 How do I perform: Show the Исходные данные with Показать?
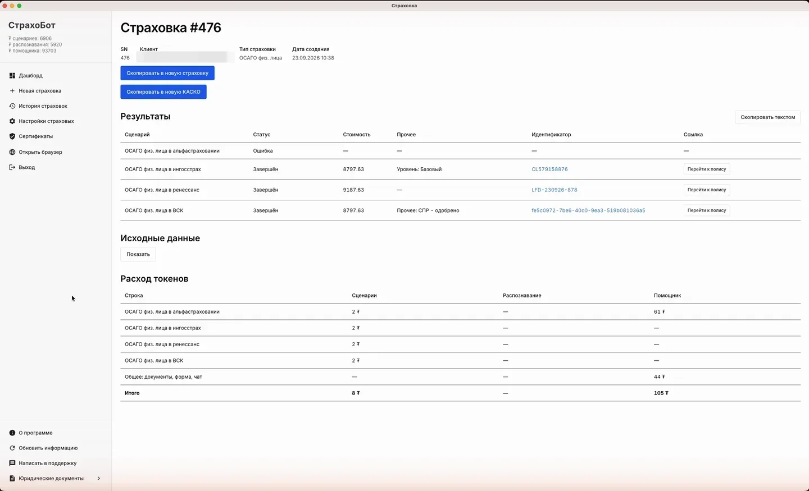138,254
